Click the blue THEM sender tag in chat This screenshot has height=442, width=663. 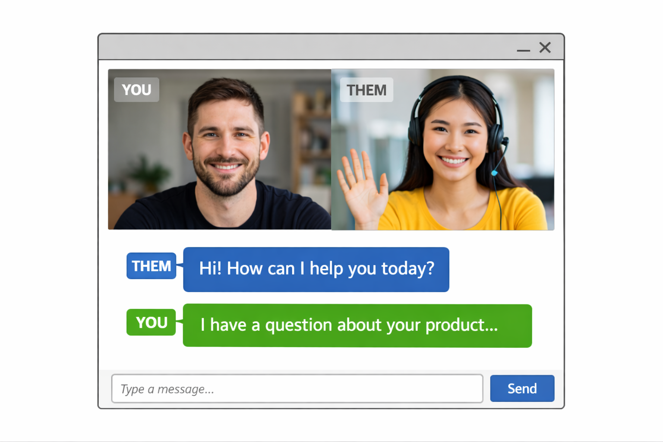click(x=152, y=266)
